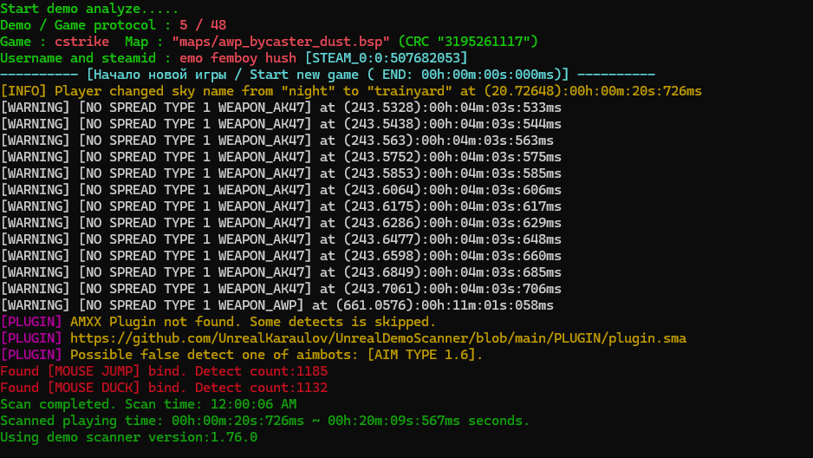
Task: Click the AMXX Plugin not found message
Action: [x=253, y=322]
